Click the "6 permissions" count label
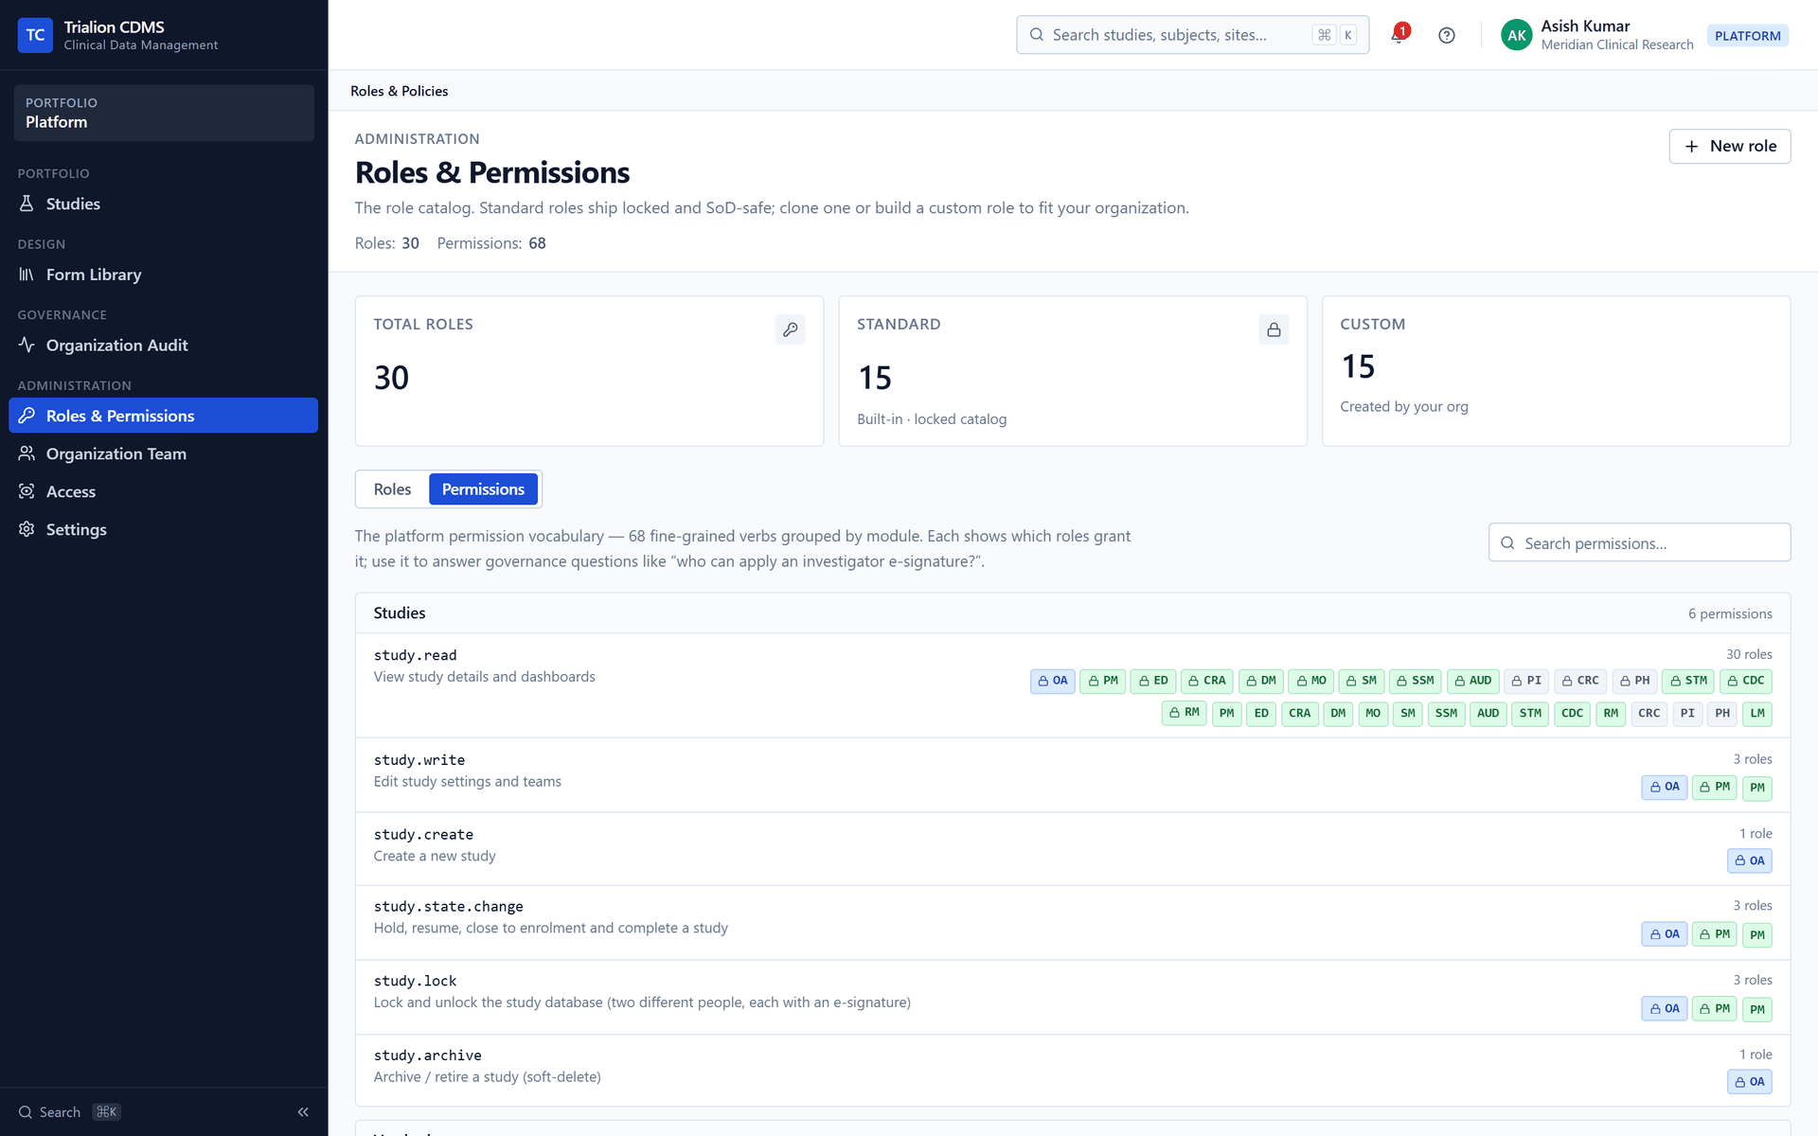Screen dimensions: 1818x1136 1730,613
